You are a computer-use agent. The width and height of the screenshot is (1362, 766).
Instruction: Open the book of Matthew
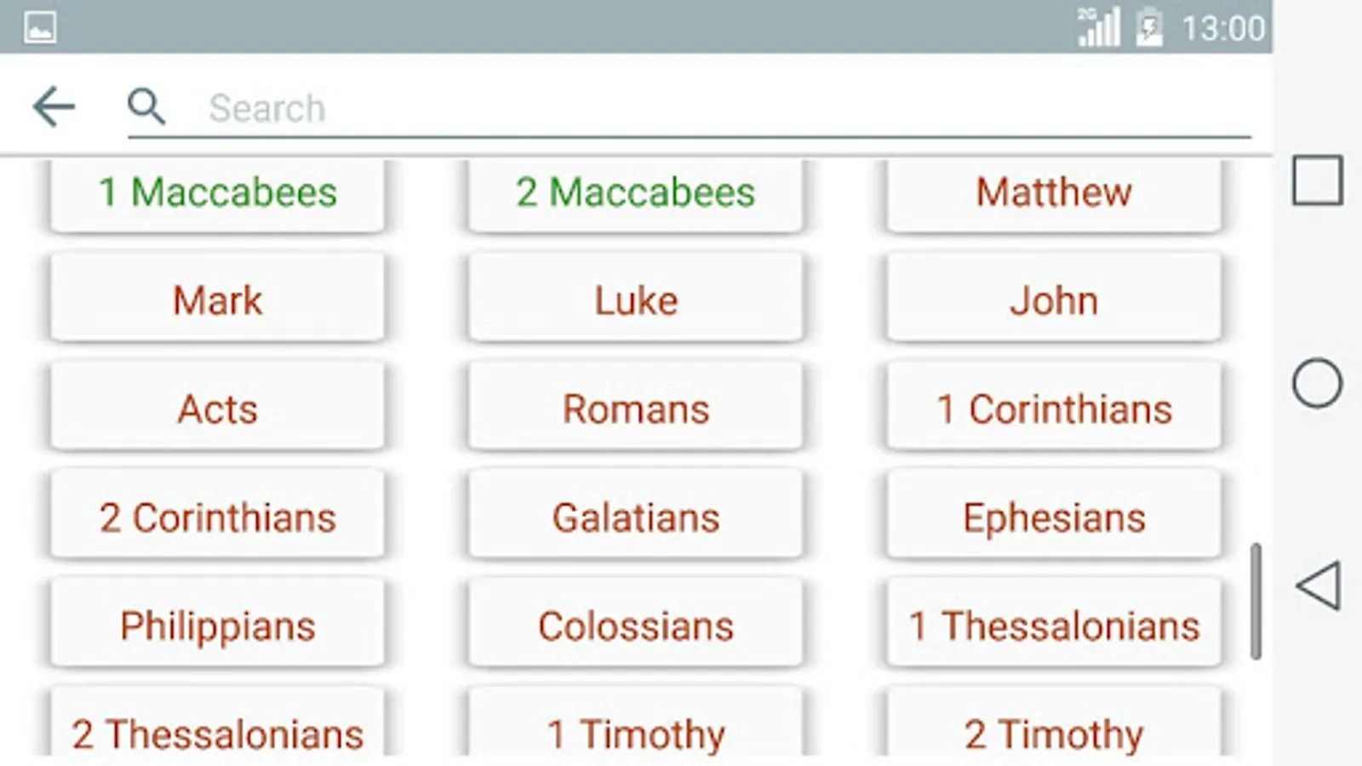click(1054, 193)
